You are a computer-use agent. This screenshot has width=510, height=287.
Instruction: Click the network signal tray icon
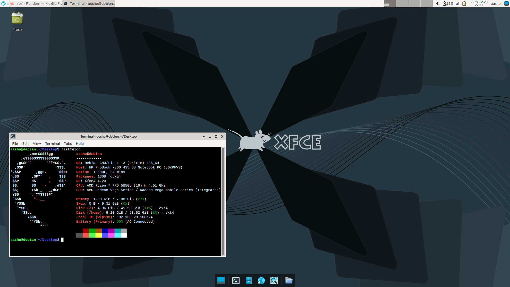click(457, 3)
